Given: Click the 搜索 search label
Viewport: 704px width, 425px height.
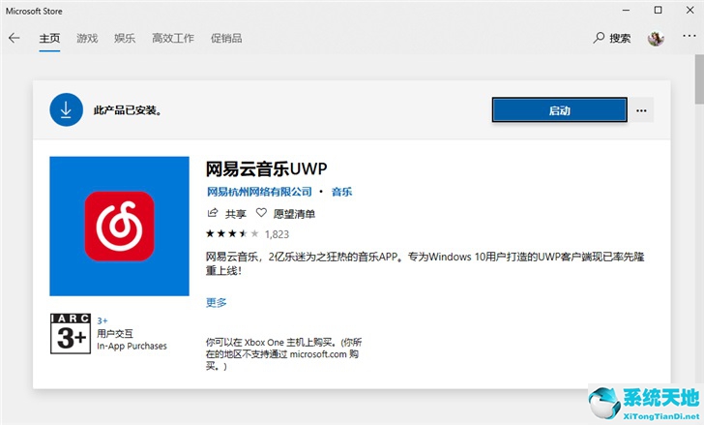Looking at the screenshot, I should pos(620,39).
